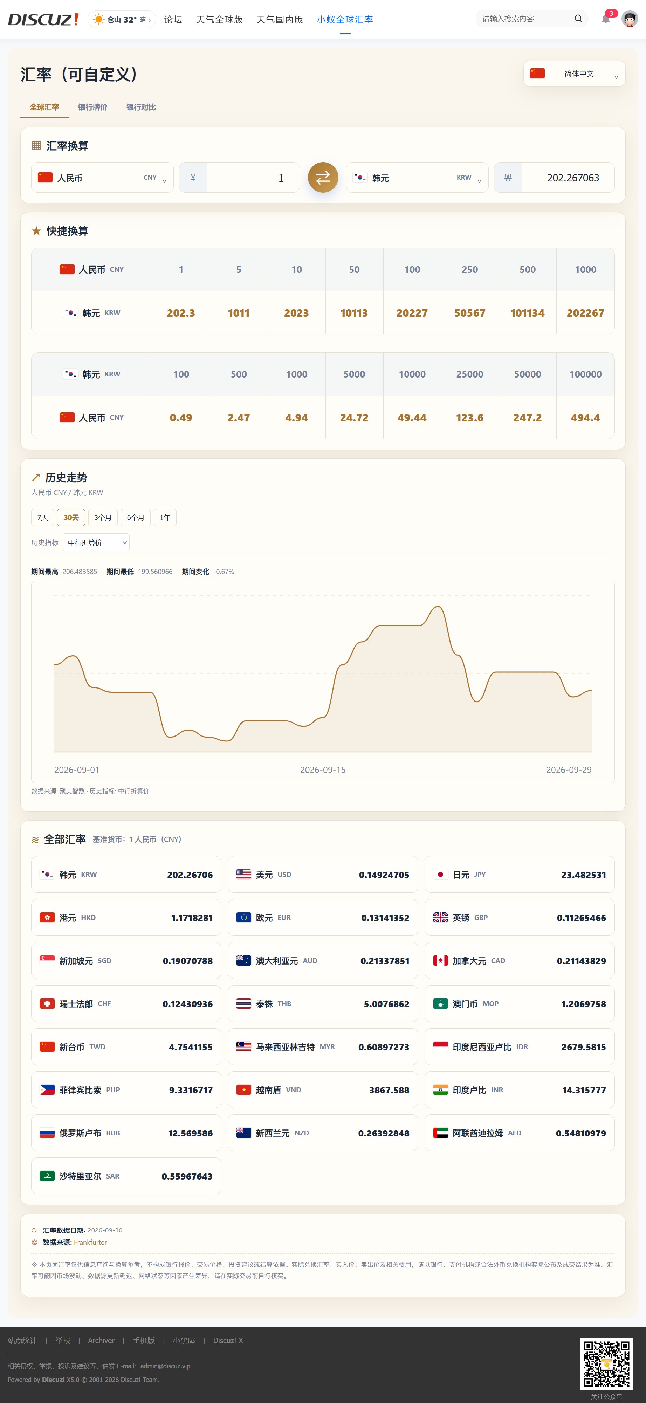Open the 论坛 nav item

[x=173, y=20]
